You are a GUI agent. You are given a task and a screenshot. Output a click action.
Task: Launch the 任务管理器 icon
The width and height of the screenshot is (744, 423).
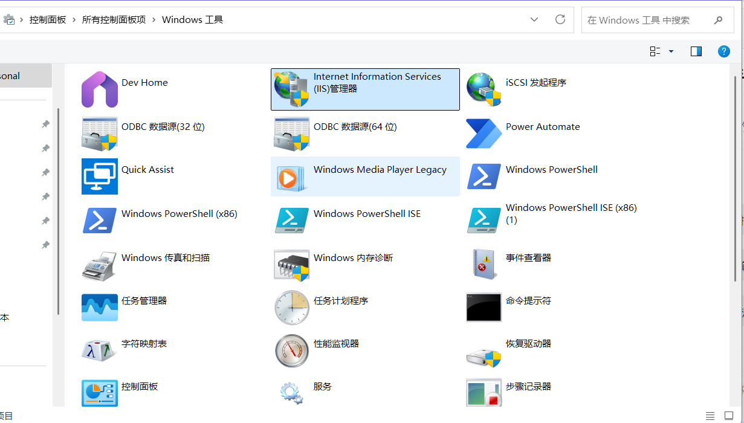tap(100, 308)
